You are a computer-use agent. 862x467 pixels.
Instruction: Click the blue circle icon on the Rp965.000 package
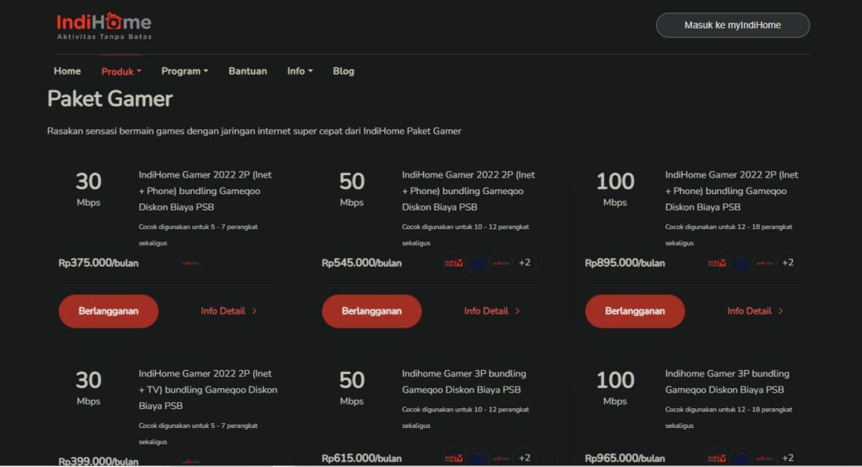tap(741, 458)
